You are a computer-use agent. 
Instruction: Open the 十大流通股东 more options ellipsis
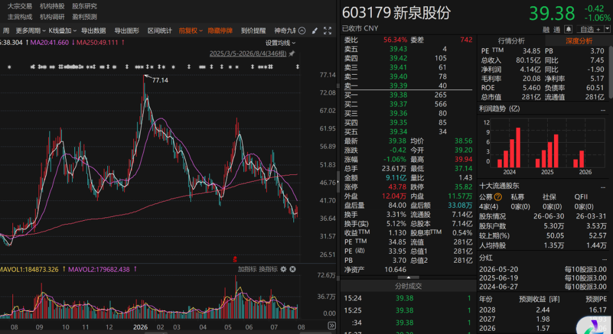pyautogui.click(x=602, y=187)
